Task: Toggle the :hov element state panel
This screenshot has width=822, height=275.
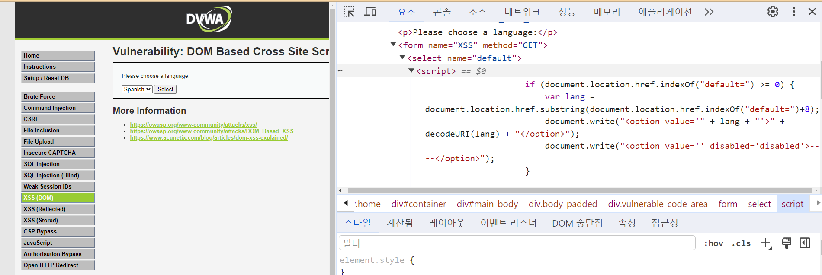Action: 713,243
